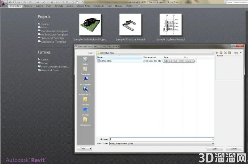The image size is (248, 164).
Task: Select the Analyze ribbon tab
Action: [x=70, y=6]
